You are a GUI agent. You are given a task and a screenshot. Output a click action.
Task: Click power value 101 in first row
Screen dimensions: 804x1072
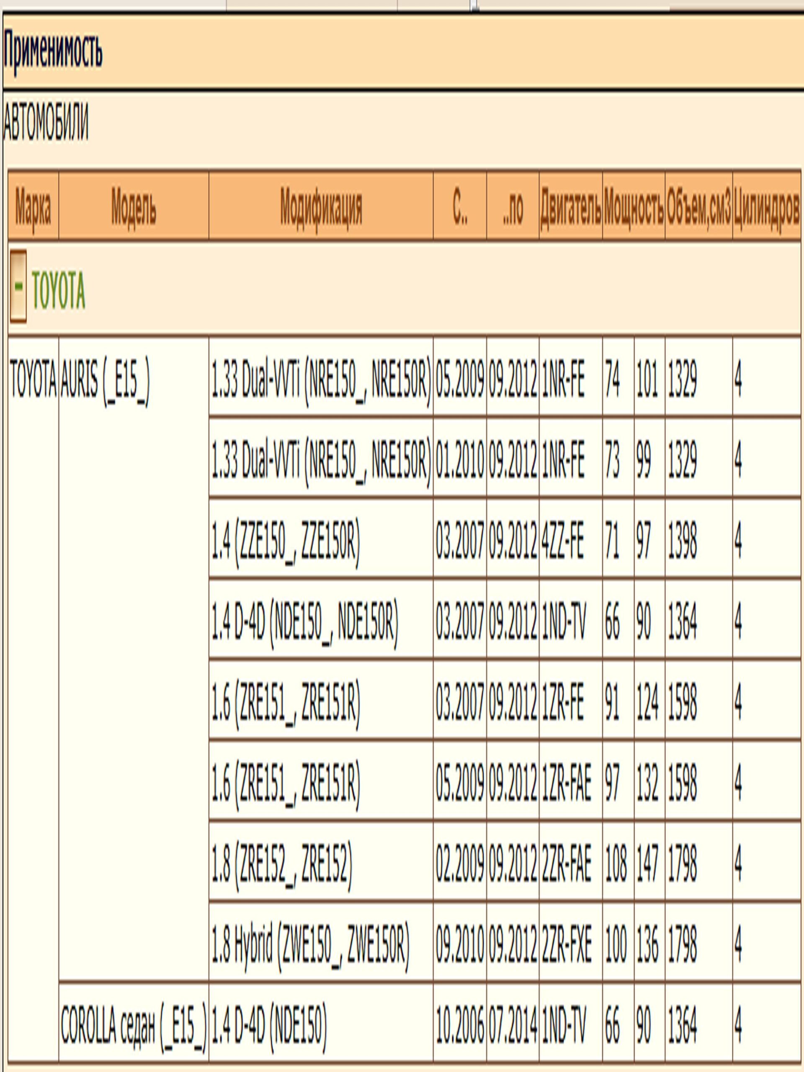click(647, 379)
